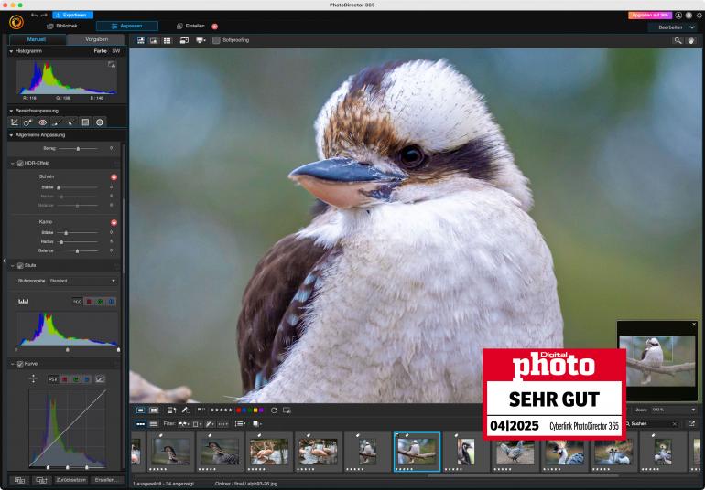Click the export share icon beside search
This screenshot has width=705, height=490.
tap(691, 423)
